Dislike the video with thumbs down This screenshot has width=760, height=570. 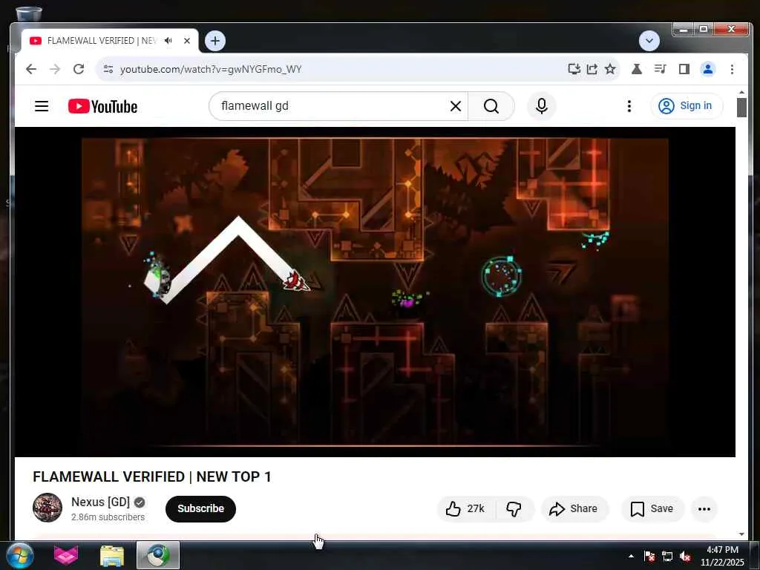click(x=514, y=509)
